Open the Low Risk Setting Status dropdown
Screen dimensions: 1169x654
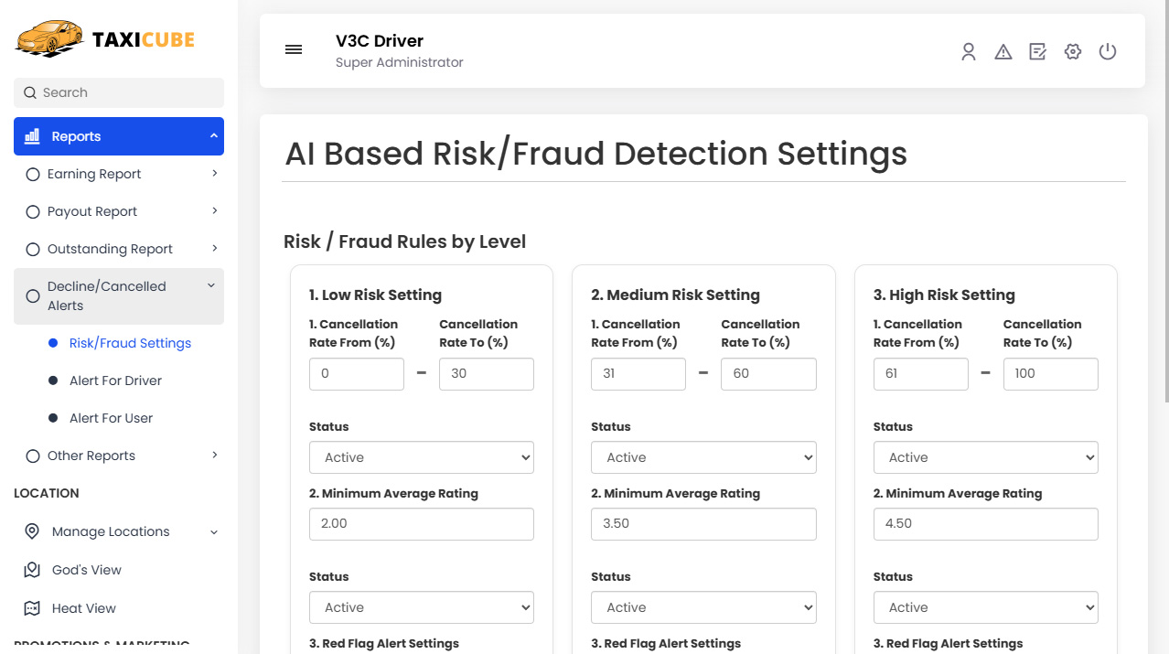(421, 456)
